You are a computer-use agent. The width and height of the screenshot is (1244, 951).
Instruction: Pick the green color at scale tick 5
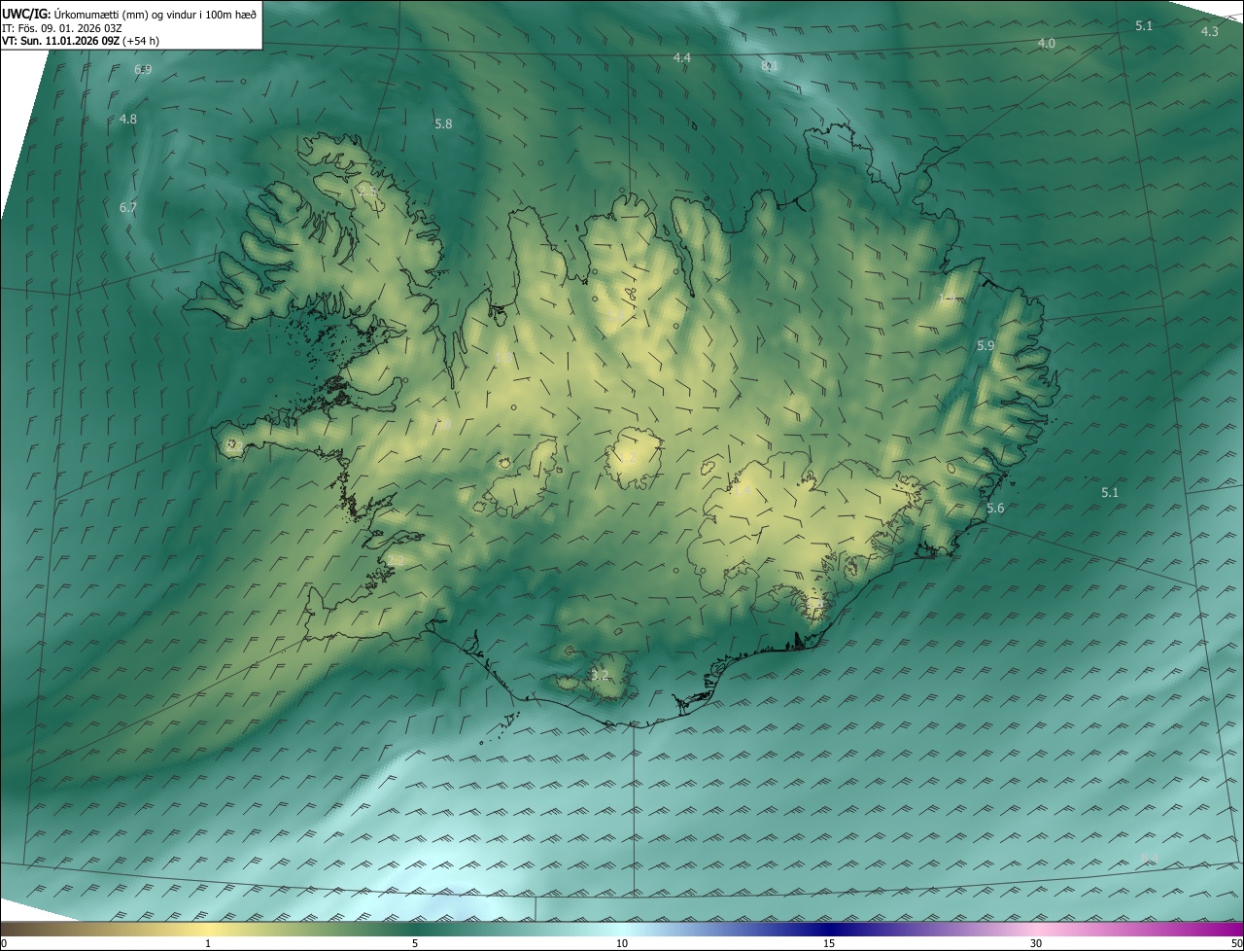415,929
